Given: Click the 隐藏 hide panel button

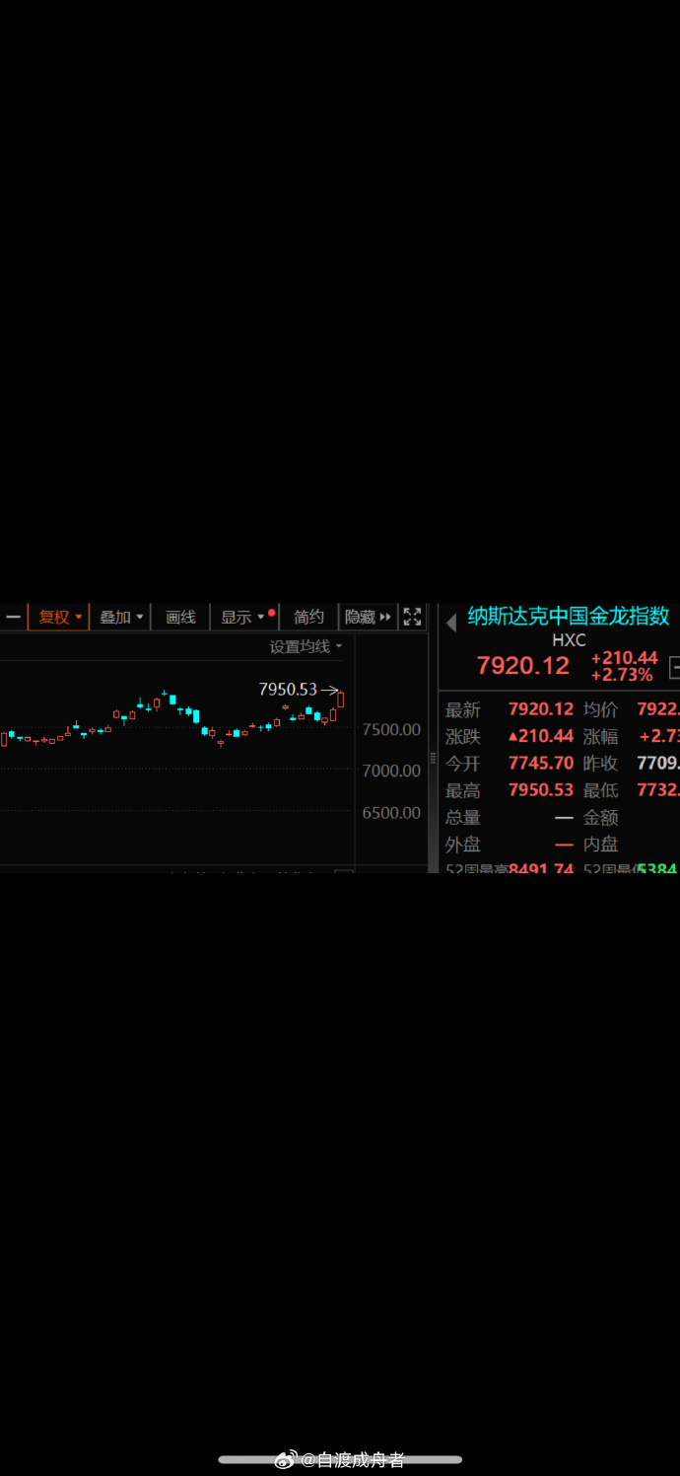Looking at the screenshot, I should point(368,617).
